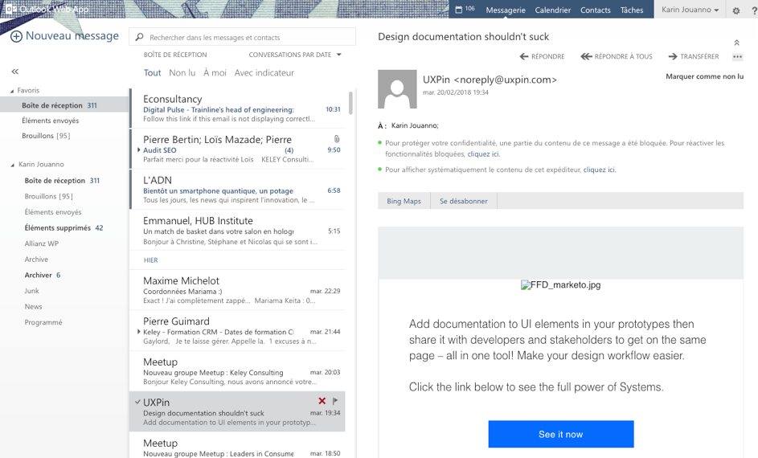Collapse the Favoris folder group
Screen dimensions: 758x458
(12, 91)
